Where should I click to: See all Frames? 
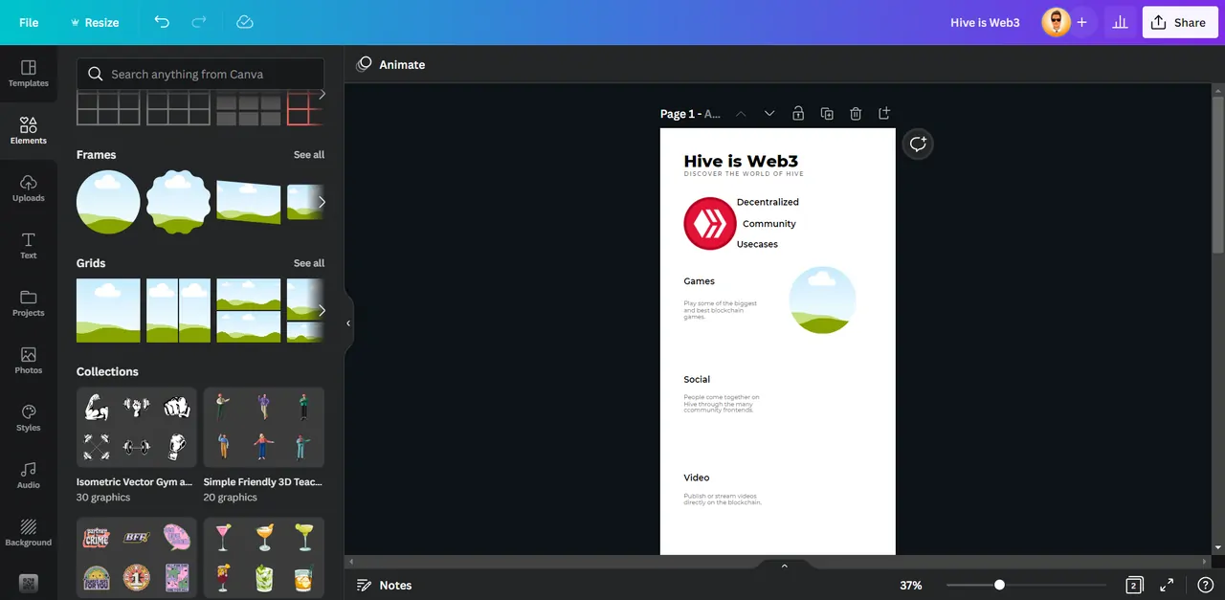(309, 154)
